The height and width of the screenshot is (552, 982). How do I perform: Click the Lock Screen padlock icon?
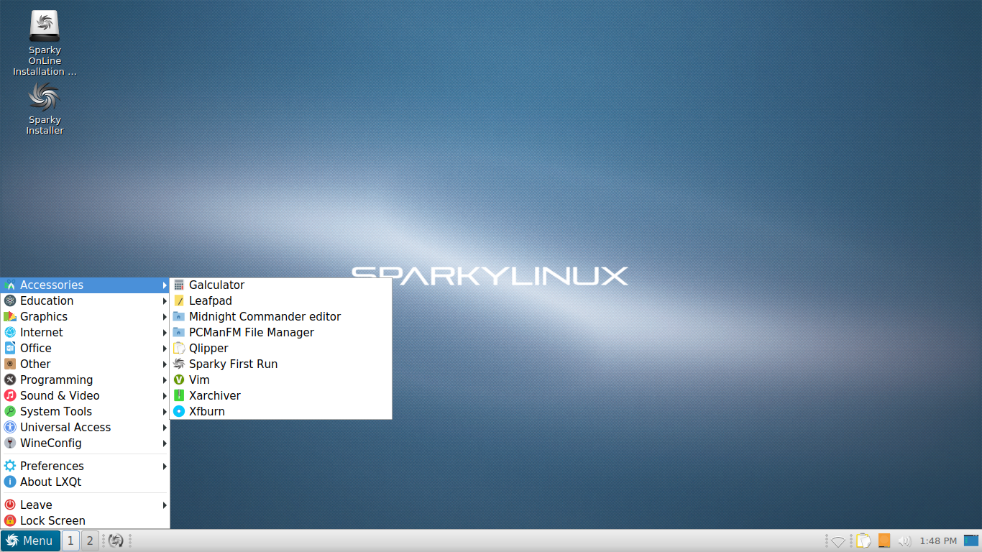[x=10, y=521]
